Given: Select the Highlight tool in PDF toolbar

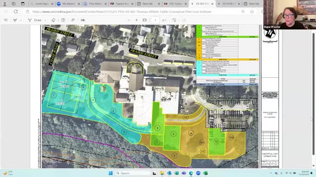Looking at the screenshot, I should click(x=15, y=20).
